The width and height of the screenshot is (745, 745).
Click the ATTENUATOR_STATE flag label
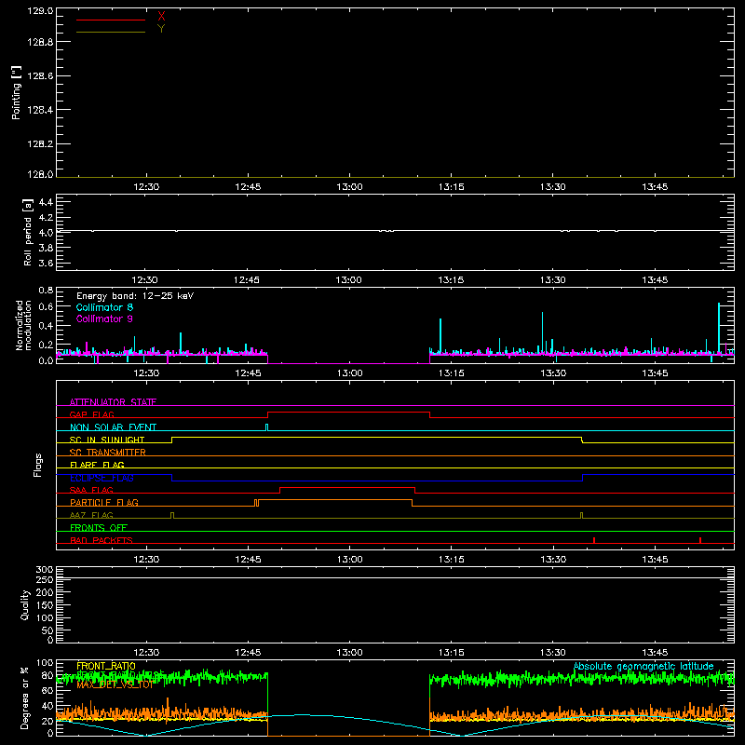pyautogui.click(x=113, y=402)
